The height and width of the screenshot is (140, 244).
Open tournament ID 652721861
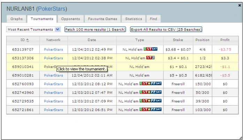coord(23,110)
